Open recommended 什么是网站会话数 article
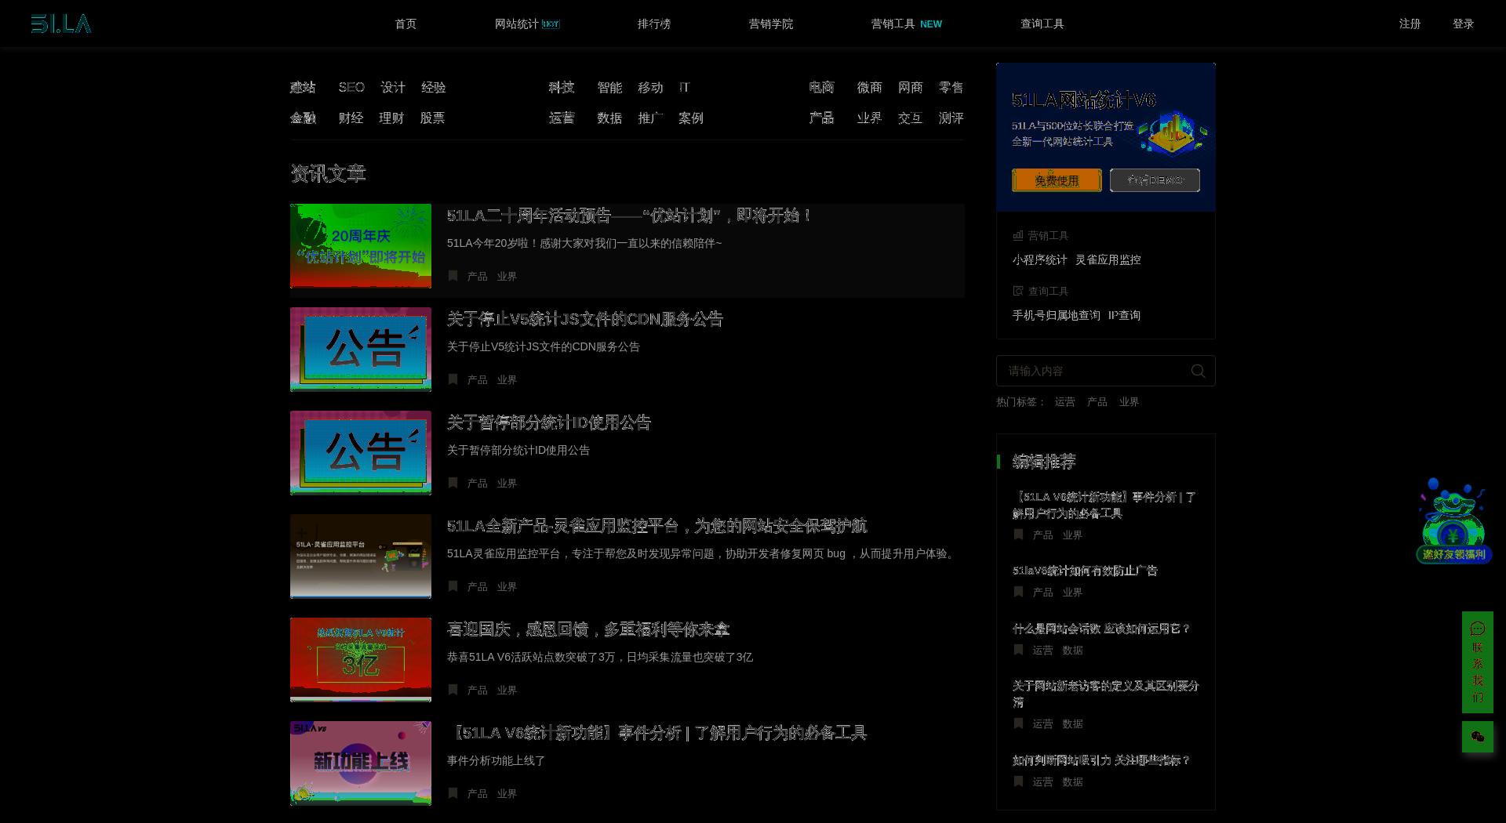1506x823 pixels. pos(1101,629)
